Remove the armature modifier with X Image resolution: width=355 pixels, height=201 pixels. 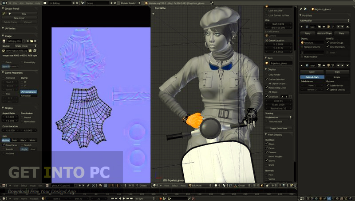tap(347, 27)
